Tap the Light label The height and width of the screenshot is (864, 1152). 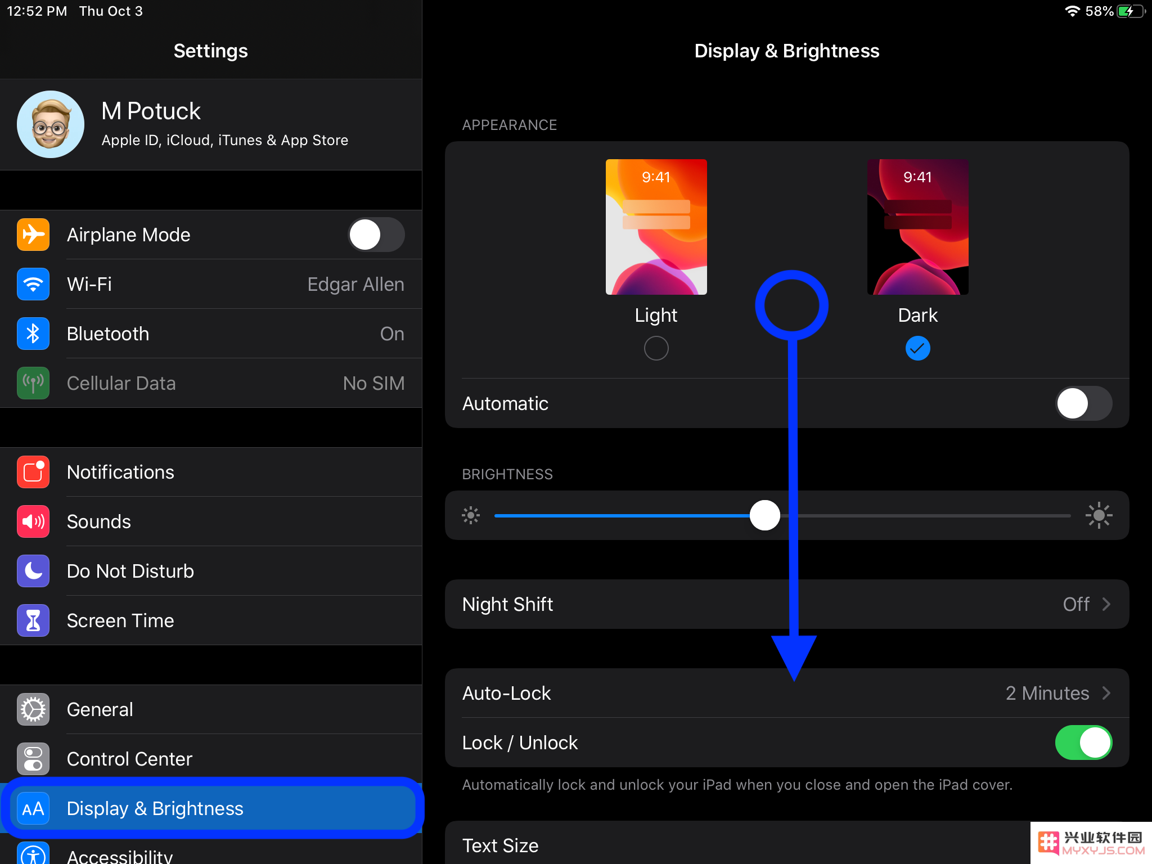click(656, 316)
